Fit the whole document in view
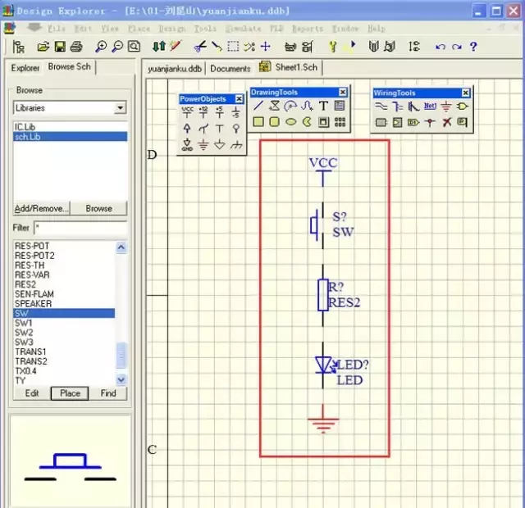Image resolution: width=525 pixels, height=508 pixels. coord(135,46)
